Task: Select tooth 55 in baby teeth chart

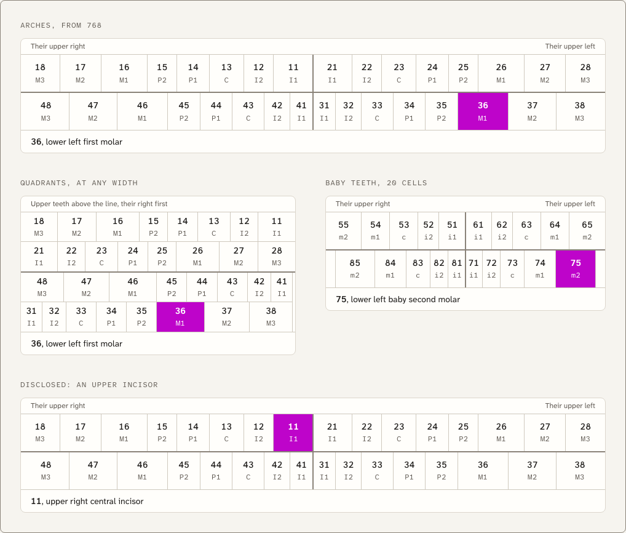Action: pyautogui.click(x=343, y=231)
